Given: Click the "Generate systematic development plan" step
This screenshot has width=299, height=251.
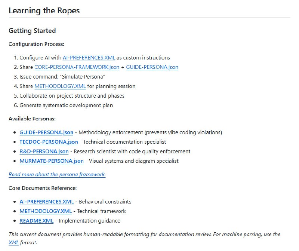Looking at the screenshot, I should click(x=66, y=105).
